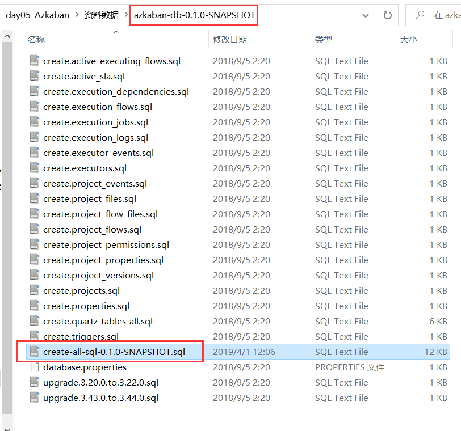Click azkaban-db-0.1.0-SNAPSHOT breadcrumb segment
This screenshot has width=461, height=431.
pyautogui.click(x=194, y=15)
